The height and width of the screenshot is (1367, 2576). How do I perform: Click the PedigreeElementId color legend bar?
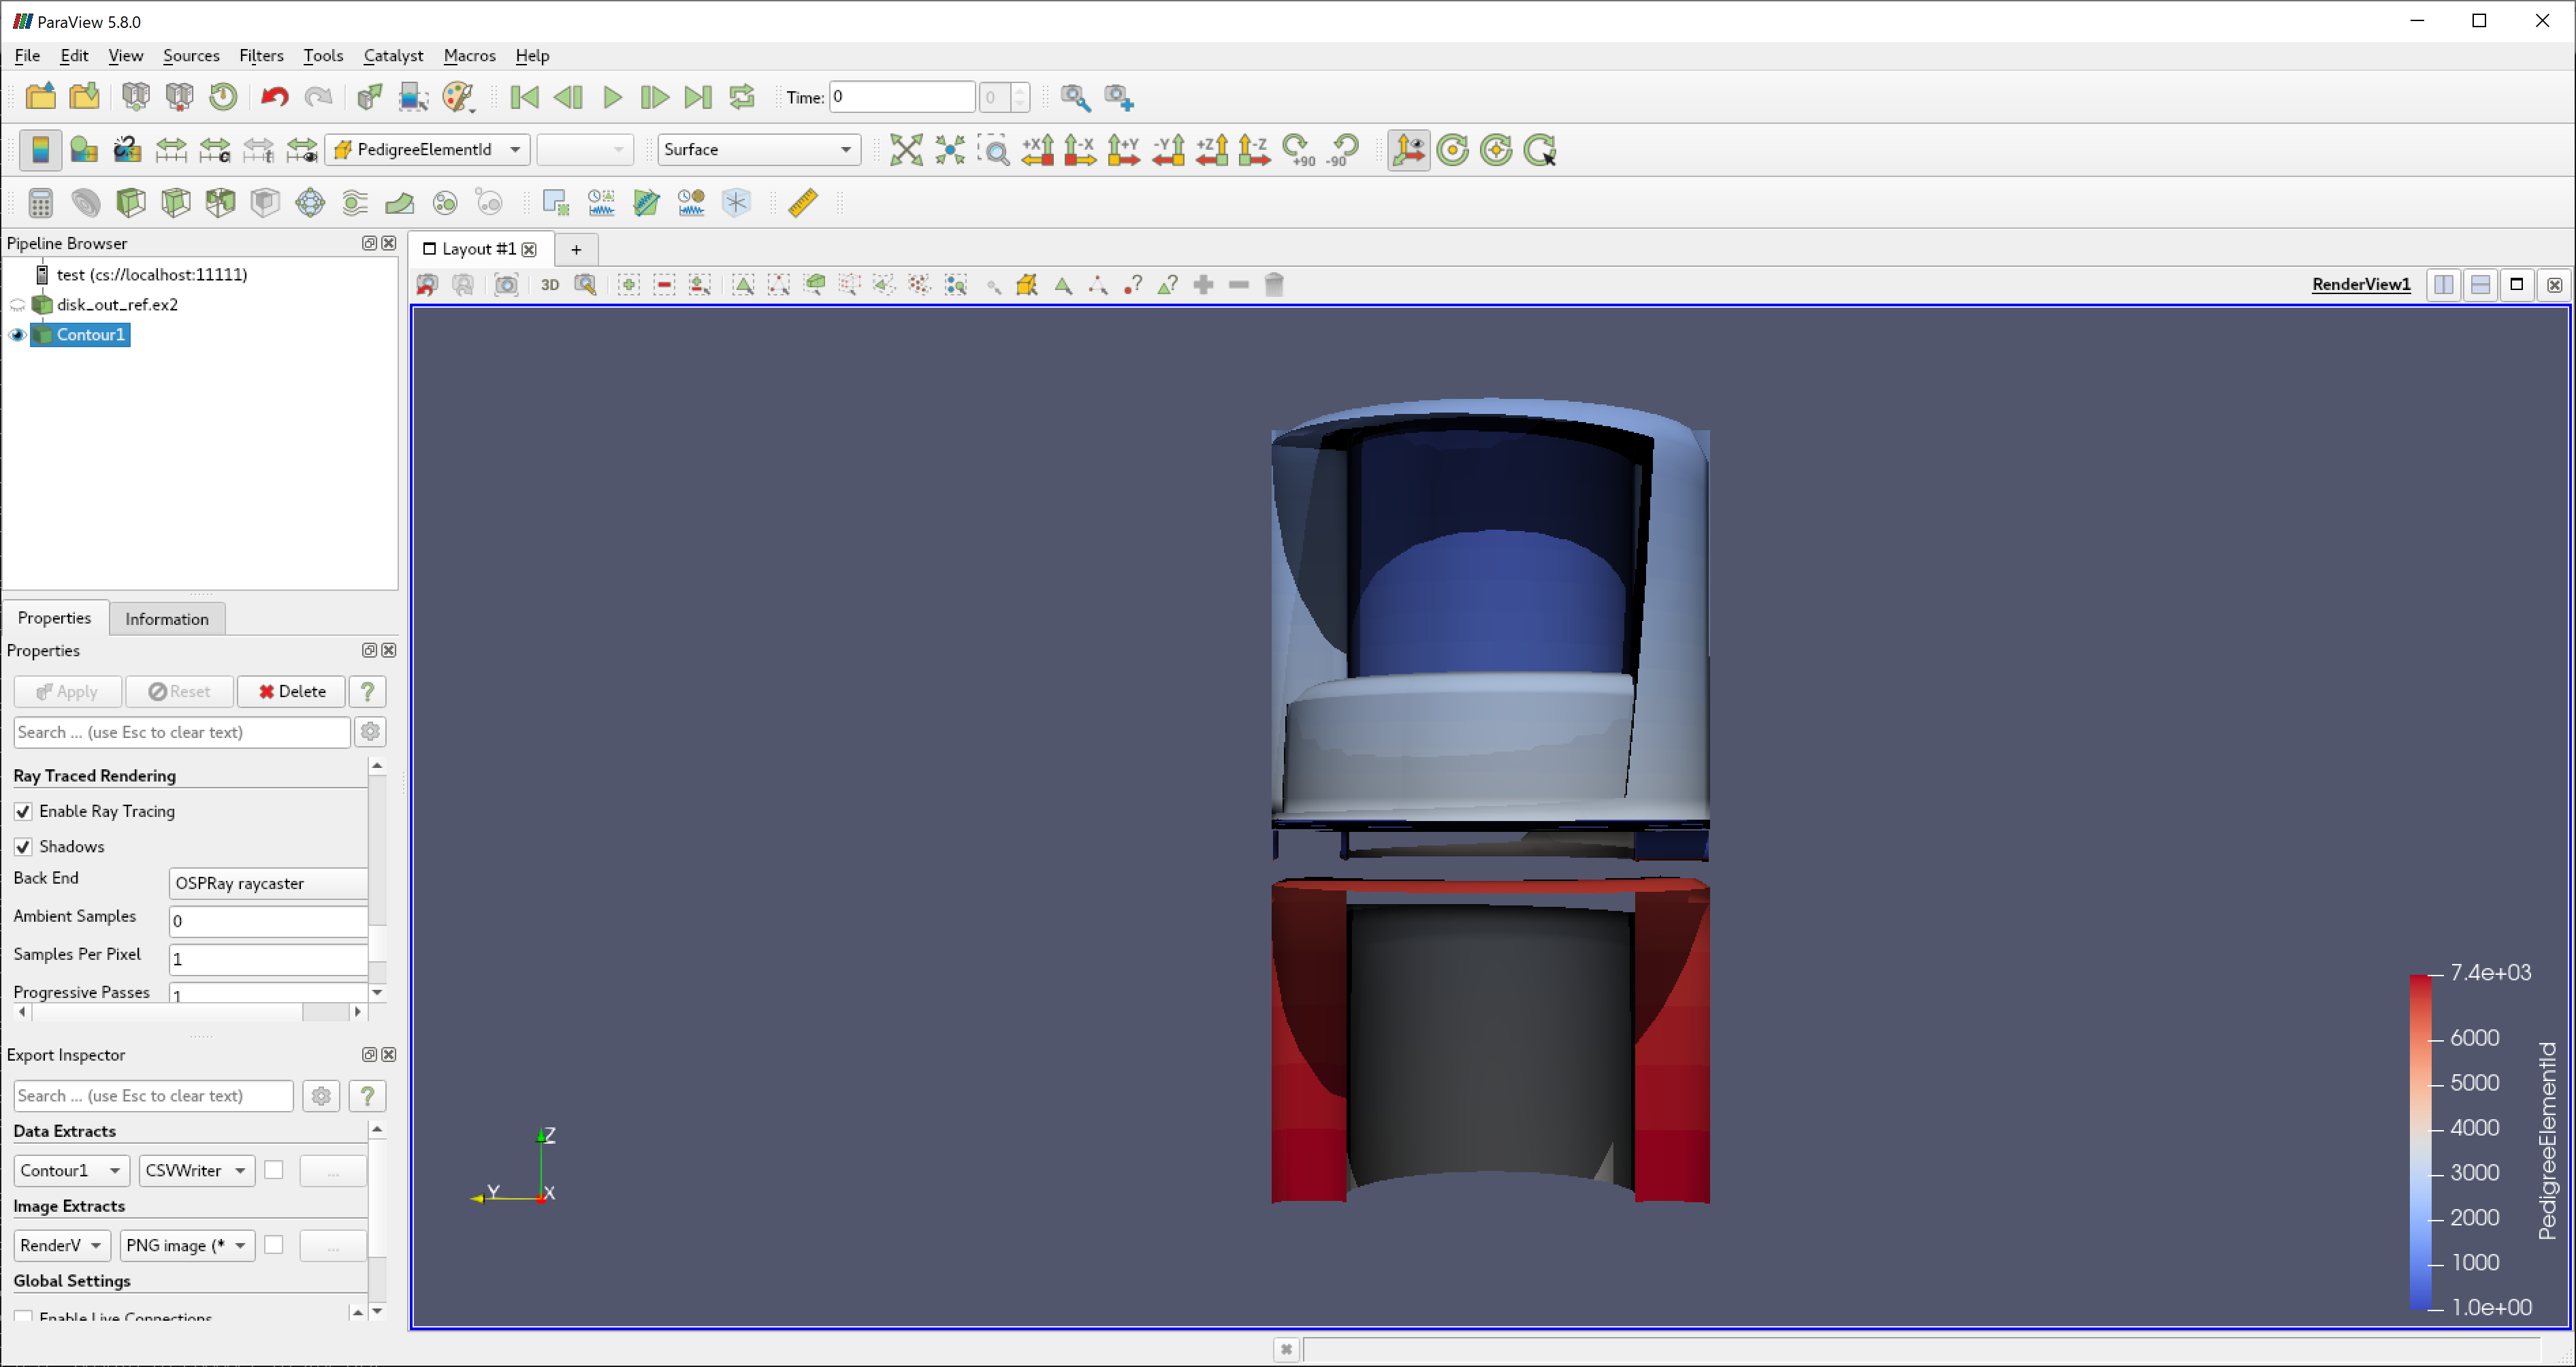2420,1140
